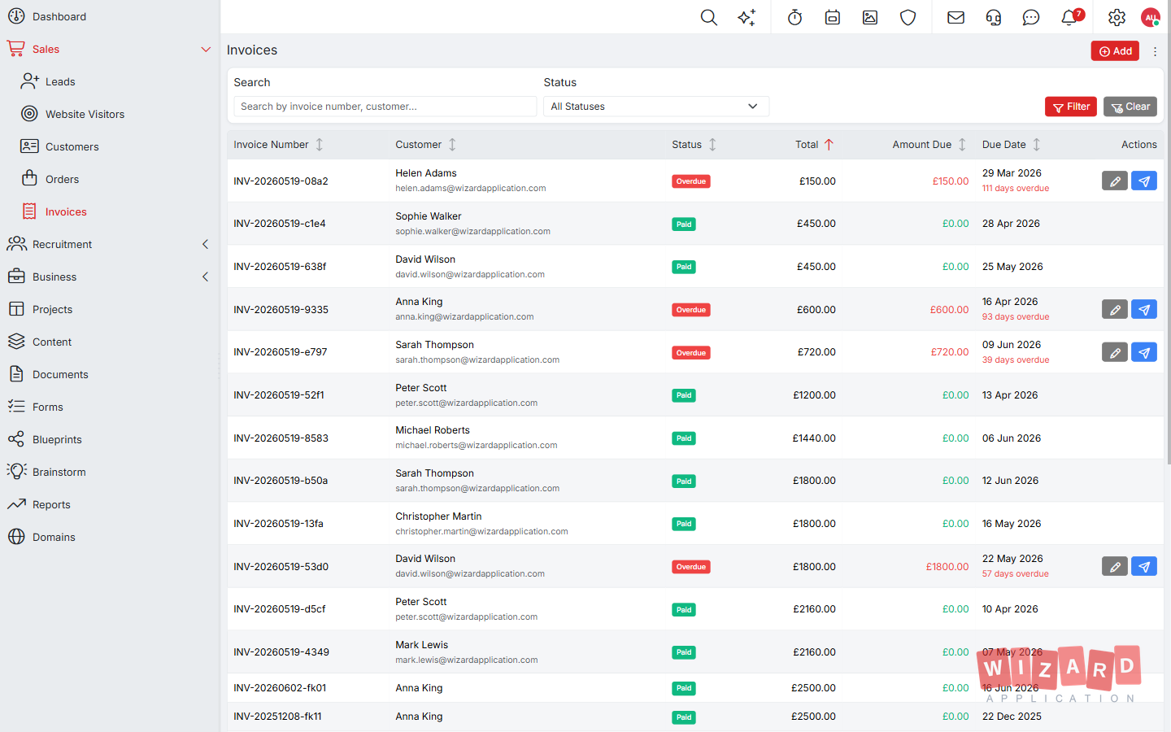Viewport: 1171px width, 732px height.
Task: Focus the invoice search input field
Action: (385, 107)
